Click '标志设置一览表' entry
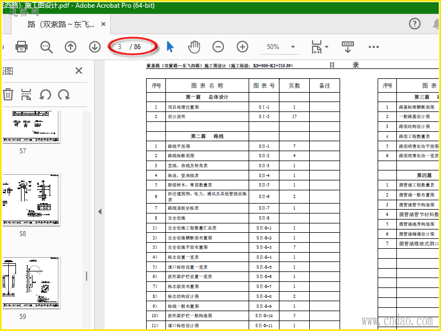Viewport: 441px width, 331px height. coord(183,257)
